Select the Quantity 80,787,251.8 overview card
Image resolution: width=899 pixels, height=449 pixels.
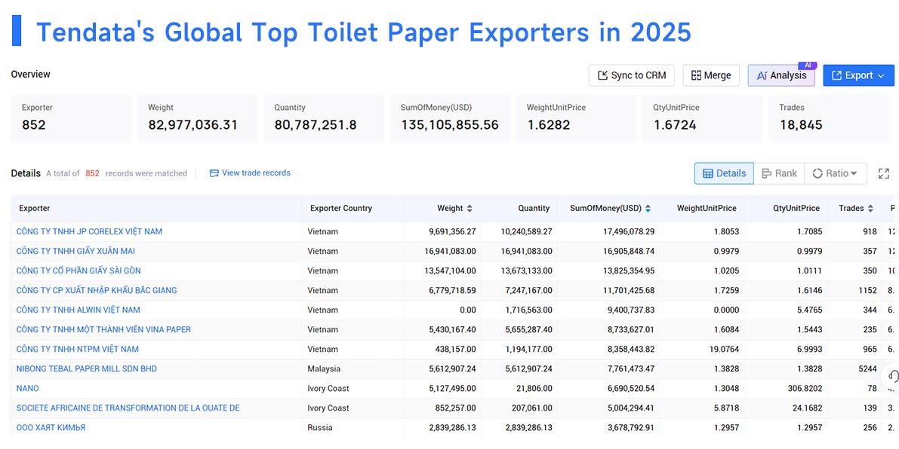pos(323,118)
